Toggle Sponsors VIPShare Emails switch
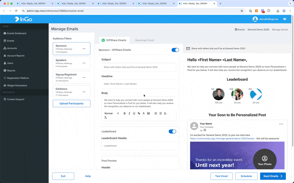Image resolution: width=294 pixels, height=183 pixels. click(175, 50)
